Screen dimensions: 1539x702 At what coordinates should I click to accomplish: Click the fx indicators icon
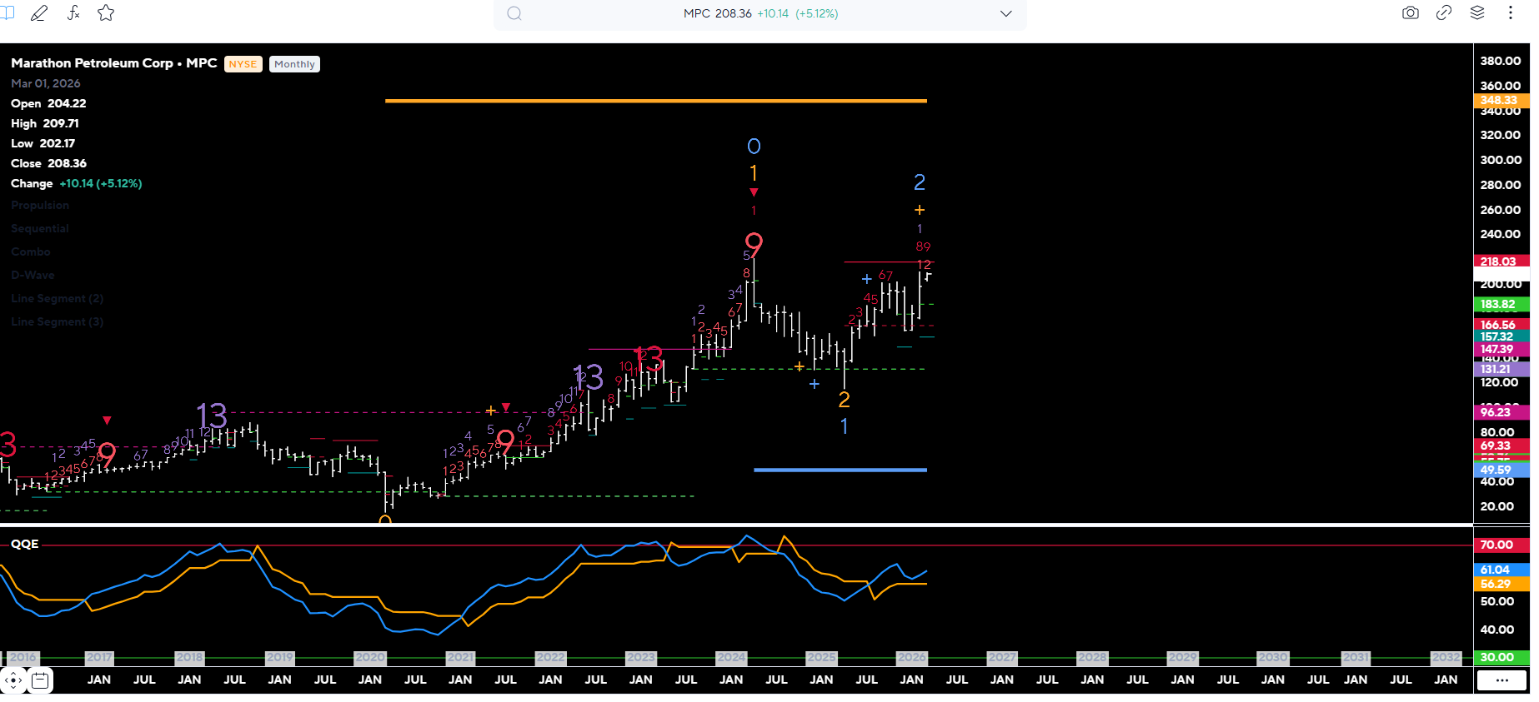[73, 13]
